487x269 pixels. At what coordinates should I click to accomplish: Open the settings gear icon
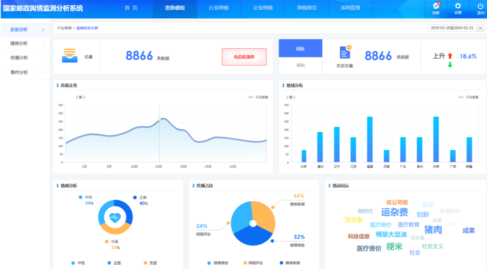pyautogui.click(x=458, y=6)
